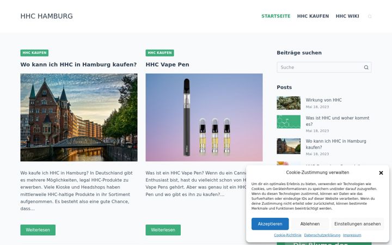This screenshot has height=245, width=392.
Task: Decline cookies with Ablehnen button
Action: click(310, 224)
